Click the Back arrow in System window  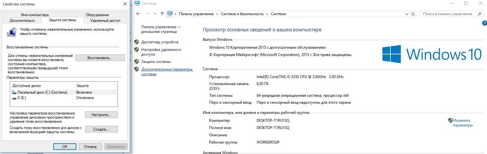pyautogui.click(x=138, y=14)
